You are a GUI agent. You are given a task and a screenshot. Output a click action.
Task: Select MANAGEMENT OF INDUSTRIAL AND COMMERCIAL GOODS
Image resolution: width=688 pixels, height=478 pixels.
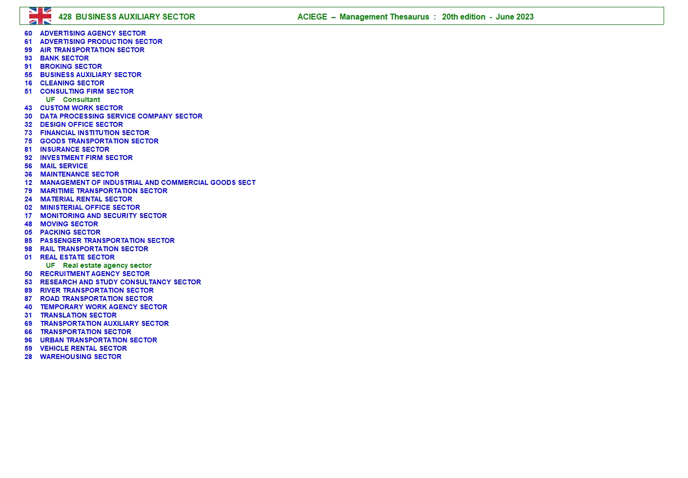pyautogui.click(x=147, y=183)
